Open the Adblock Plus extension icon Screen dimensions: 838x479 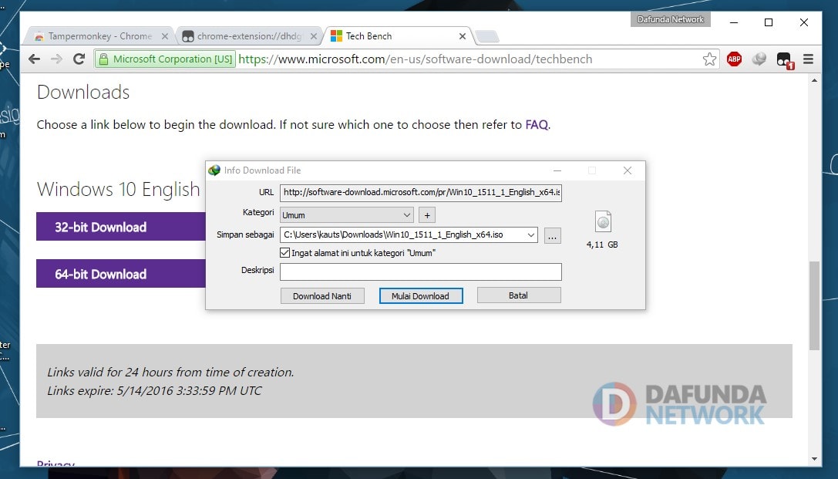(x=734, y=59)
